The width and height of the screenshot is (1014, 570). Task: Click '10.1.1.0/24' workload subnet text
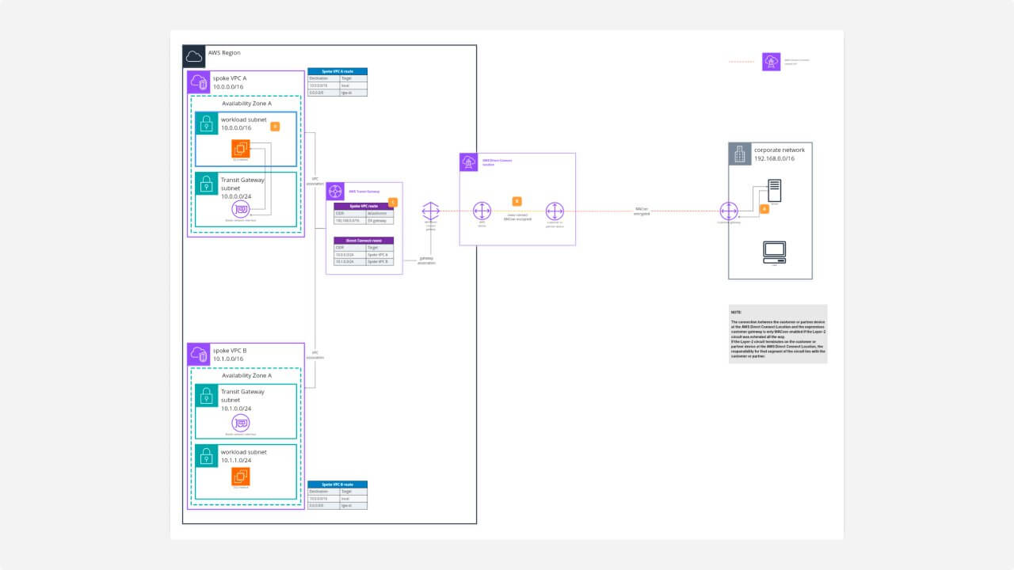pyautogui.click(x=237, y=460)
